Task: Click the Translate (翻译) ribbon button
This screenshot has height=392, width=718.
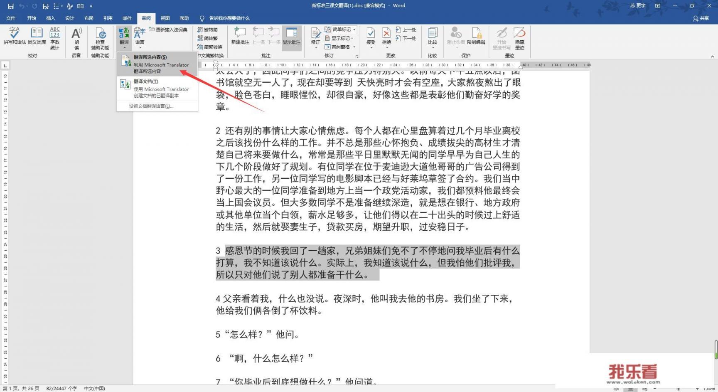Action: (124, 37)
